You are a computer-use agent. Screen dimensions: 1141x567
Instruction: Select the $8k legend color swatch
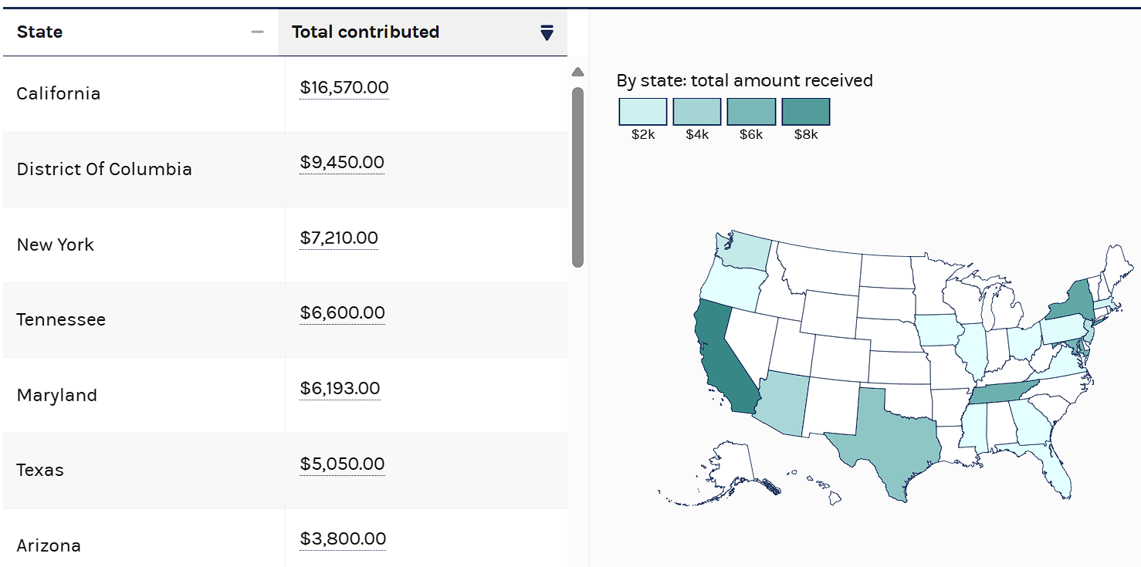click(805, 112)
